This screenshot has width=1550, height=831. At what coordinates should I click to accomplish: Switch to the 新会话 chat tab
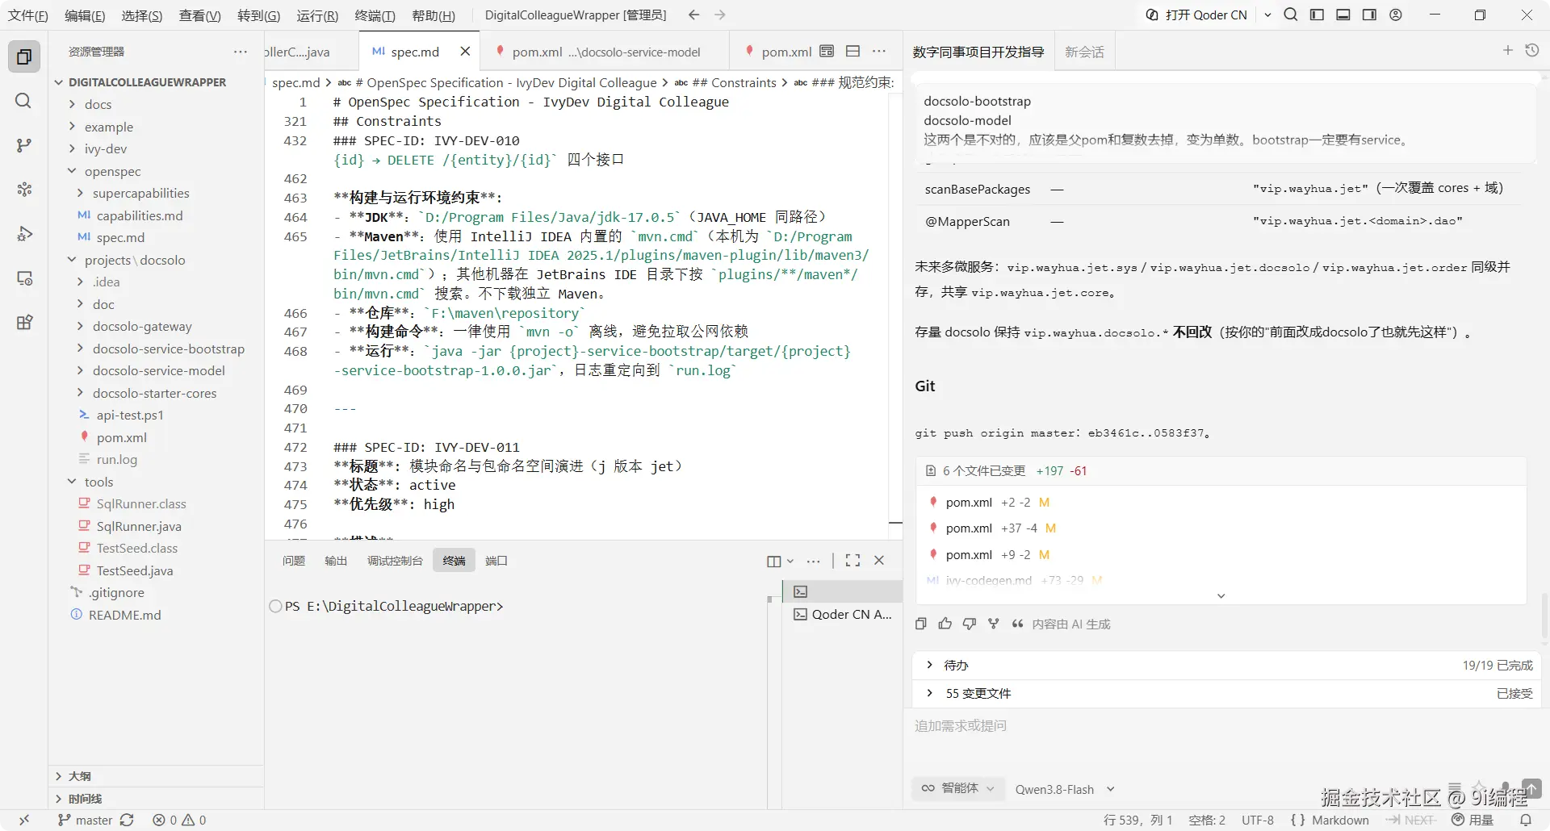1084,52
